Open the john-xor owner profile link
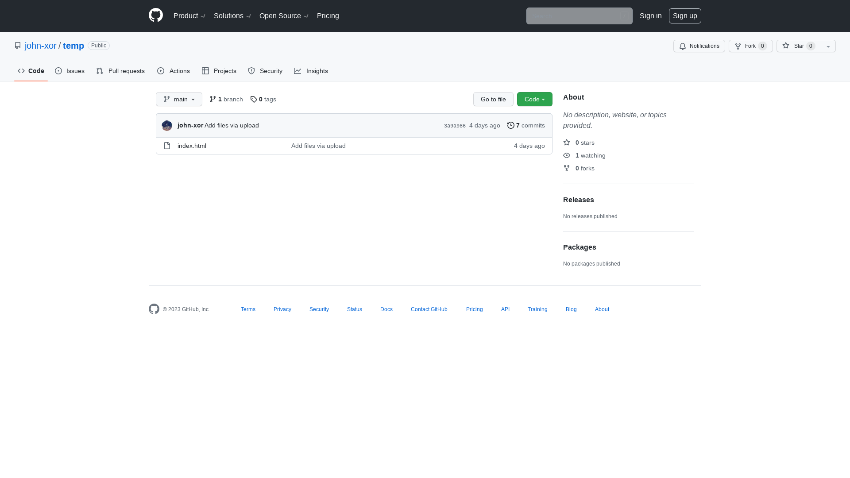Image resolution: width=850 pixels, height=478 pixels. click(x=41, y=46)
